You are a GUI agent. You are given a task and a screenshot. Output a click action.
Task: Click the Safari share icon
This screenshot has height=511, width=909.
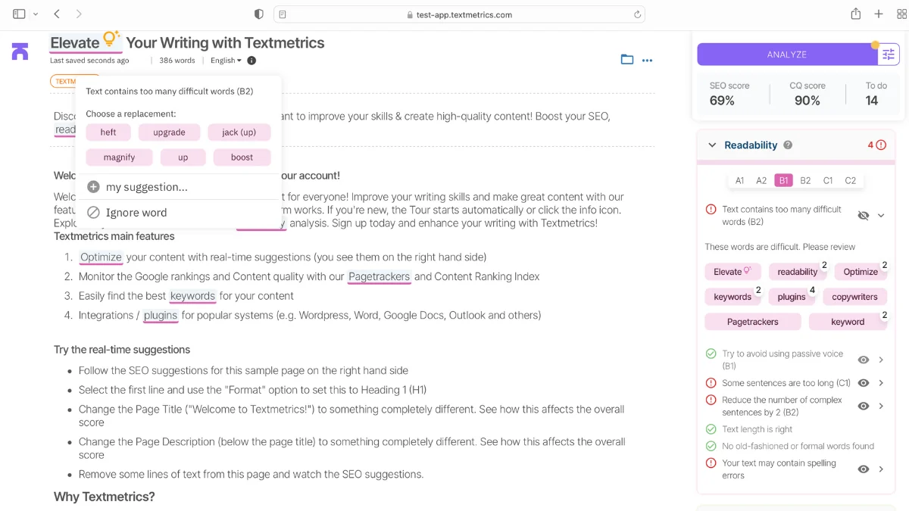(x=855, y=14)
